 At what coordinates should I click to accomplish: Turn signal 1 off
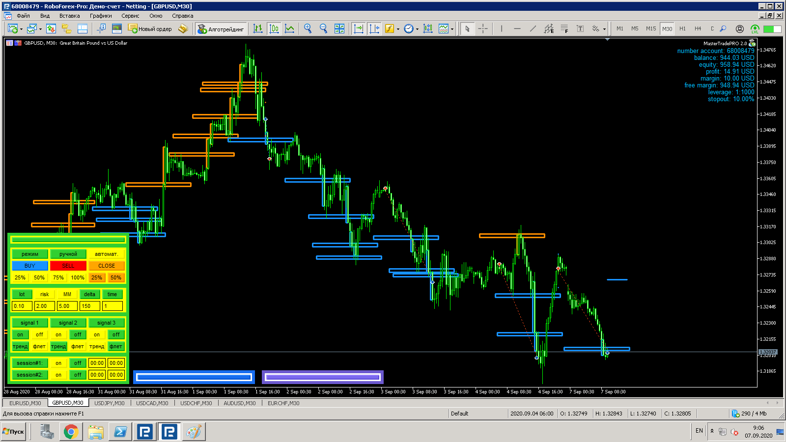click(39, 334)
